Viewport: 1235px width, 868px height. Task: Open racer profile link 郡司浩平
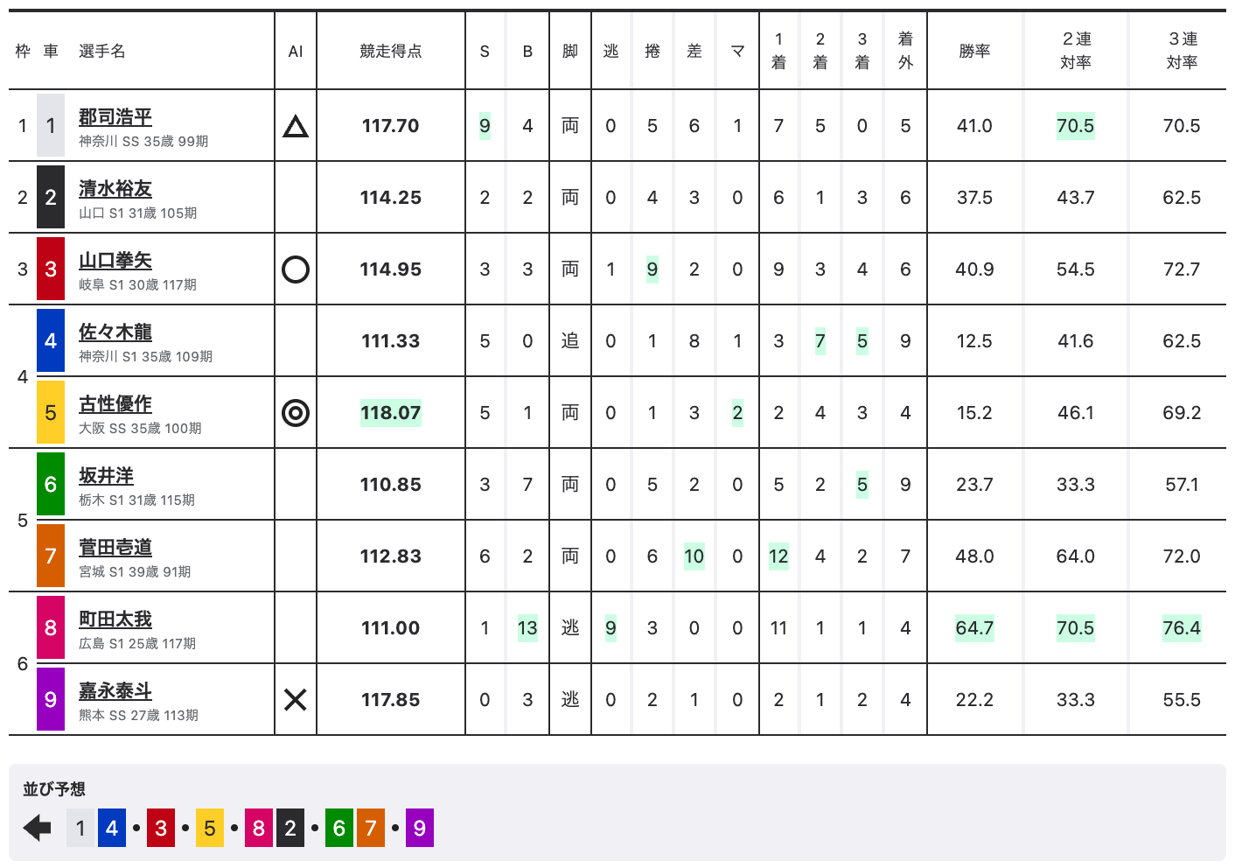(115, 117)
